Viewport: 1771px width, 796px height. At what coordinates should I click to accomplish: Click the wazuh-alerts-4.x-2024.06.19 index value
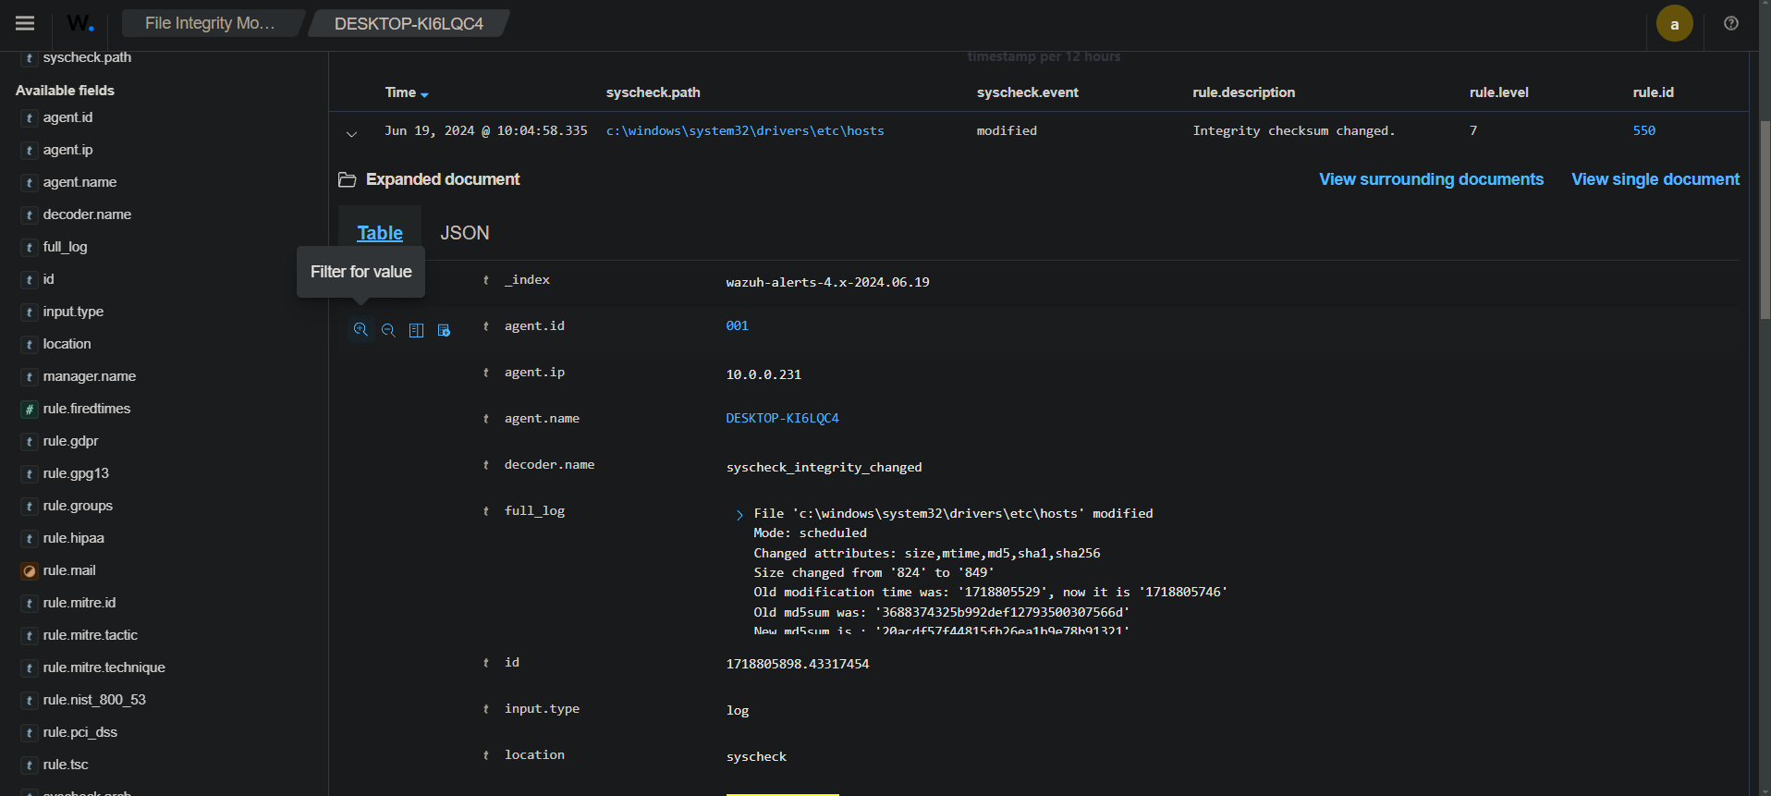(827, 283)
